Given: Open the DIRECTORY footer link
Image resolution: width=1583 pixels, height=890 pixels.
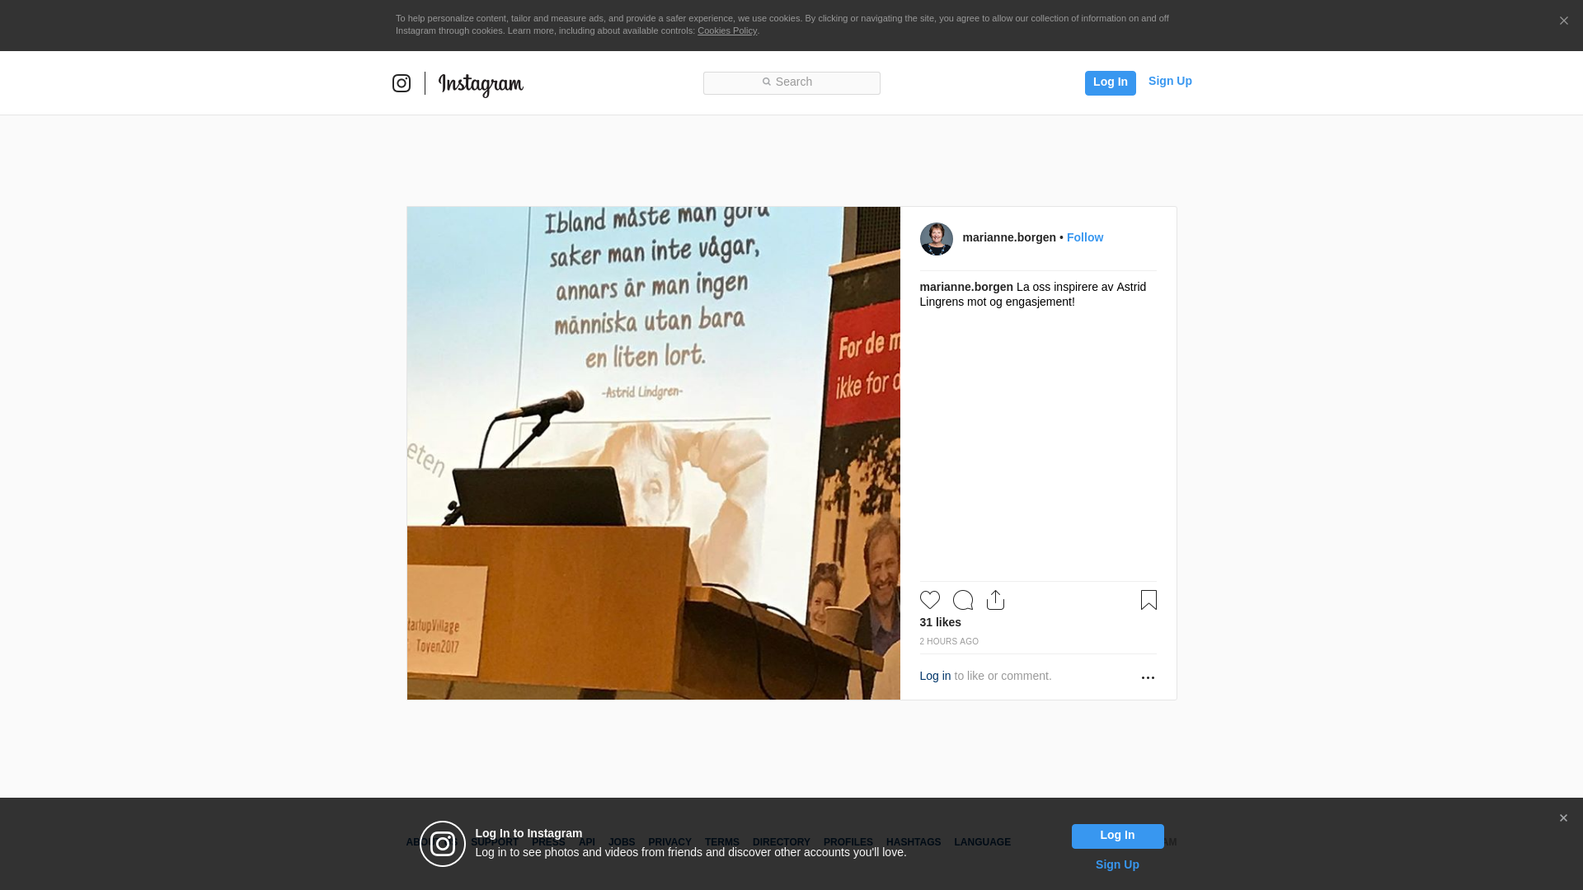Looking at the screenshot, I should click(x=782, y=842).
